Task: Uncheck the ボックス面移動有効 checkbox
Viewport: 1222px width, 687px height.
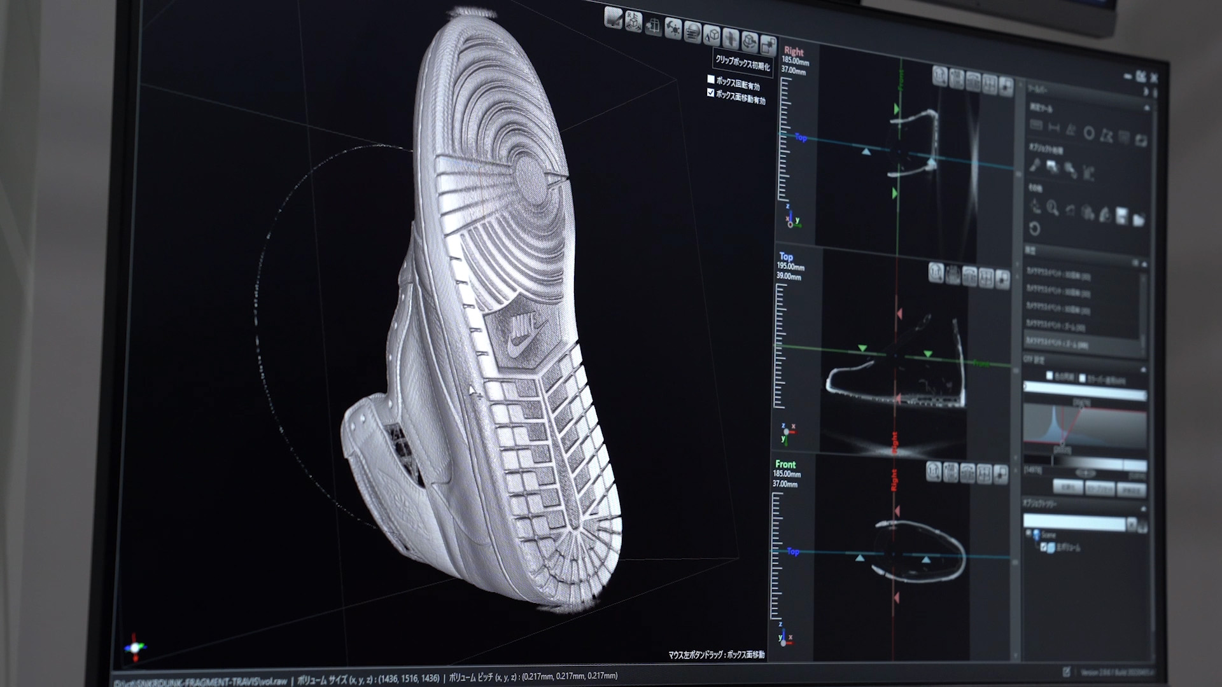Action: click(711, 93)
